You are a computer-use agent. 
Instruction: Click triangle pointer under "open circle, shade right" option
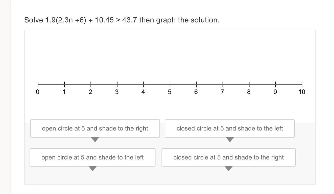95,140
